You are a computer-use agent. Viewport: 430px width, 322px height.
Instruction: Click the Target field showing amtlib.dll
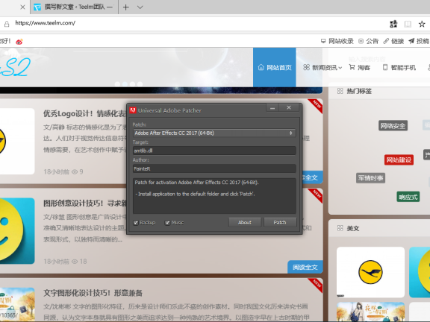pyautogui.click(x=214, y=151)
